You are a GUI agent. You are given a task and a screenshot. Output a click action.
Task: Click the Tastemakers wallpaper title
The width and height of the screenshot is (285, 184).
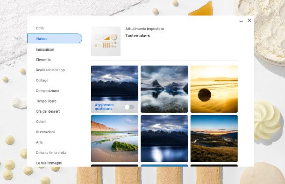(137, 36)
